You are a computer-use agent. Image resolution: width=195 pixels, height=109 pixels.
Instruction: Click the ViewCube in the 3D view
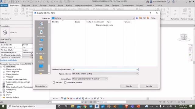click(184, 37)
